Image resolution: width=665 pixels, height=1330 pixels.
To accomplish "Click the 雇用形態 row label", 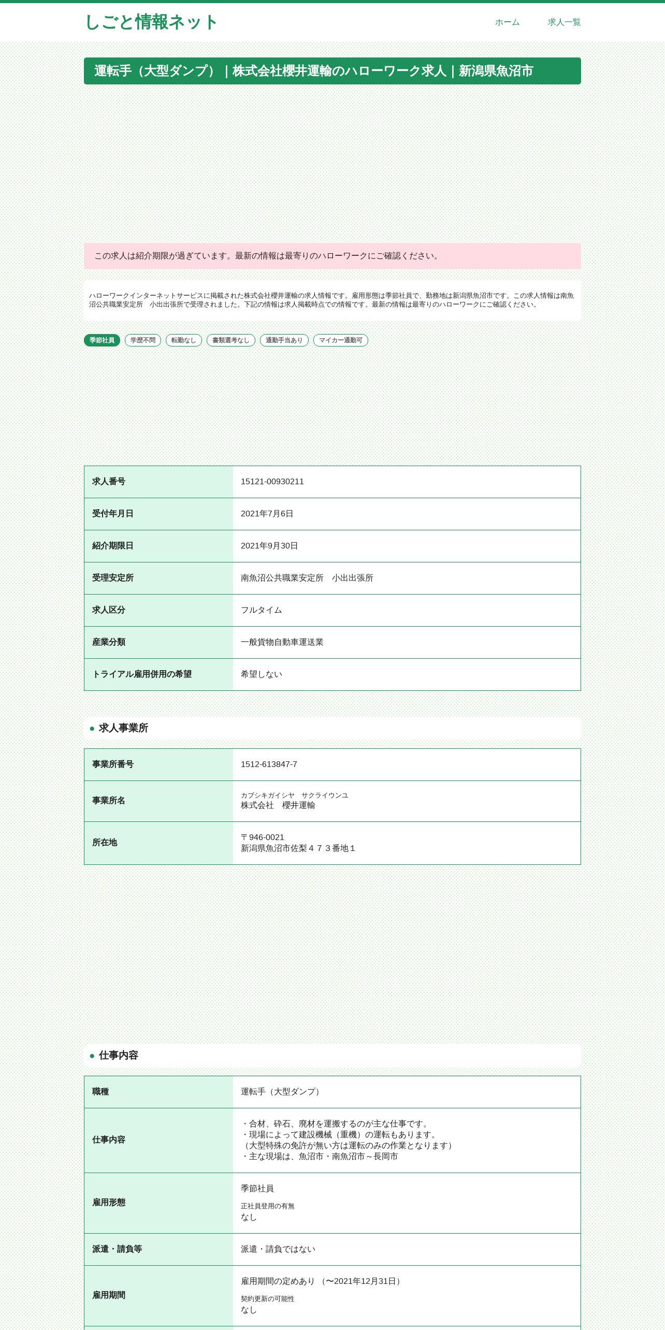I will [109, 1203].
